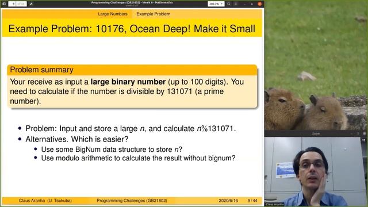Screen dimensions: 368x207
Task: Click the 'Problem summary' block heading
Action: [x=41, y=70]
